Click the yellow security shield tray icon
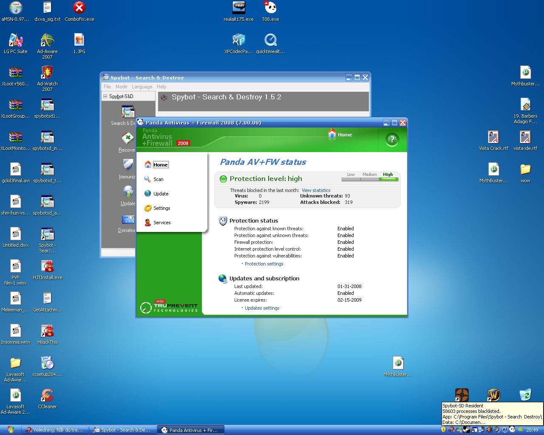The image size is (544, 435). [444, 430]
